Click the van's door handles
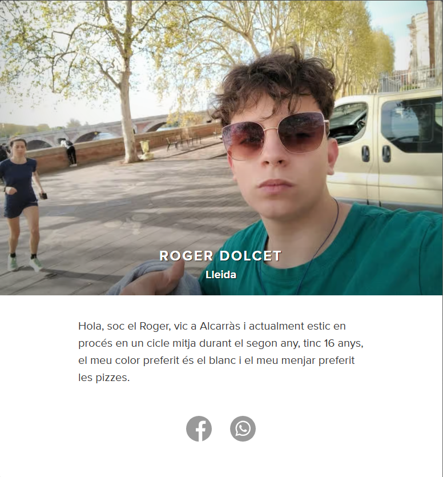The width and height of the screenshot is (443, 477). coord(376,154)
